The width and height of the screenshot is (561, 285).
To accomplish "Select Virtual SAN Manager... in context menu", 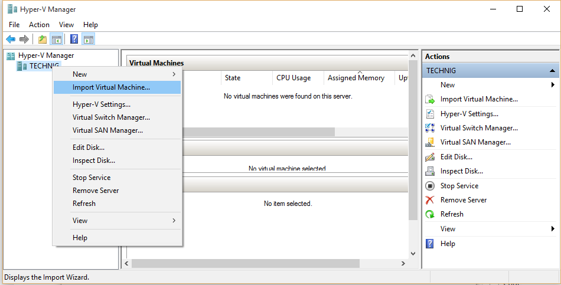I will [x=118, y=130].
